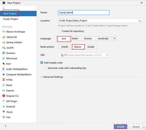Screen dimensions: 146x130
Task: Pick the Express generator
Action: point(8,90)
